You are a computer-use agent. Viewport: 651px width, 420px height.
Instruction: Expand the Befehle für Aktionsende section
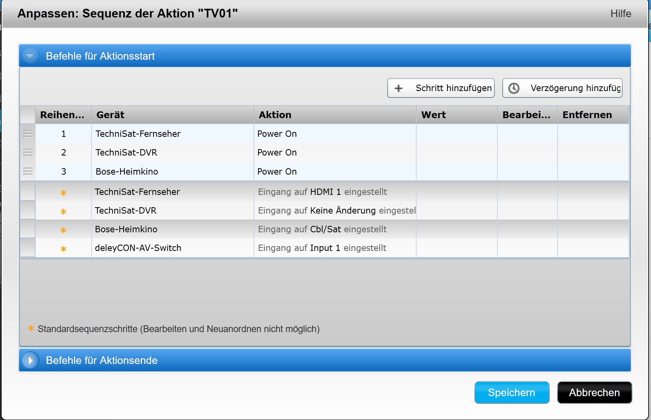pos(30,360)
